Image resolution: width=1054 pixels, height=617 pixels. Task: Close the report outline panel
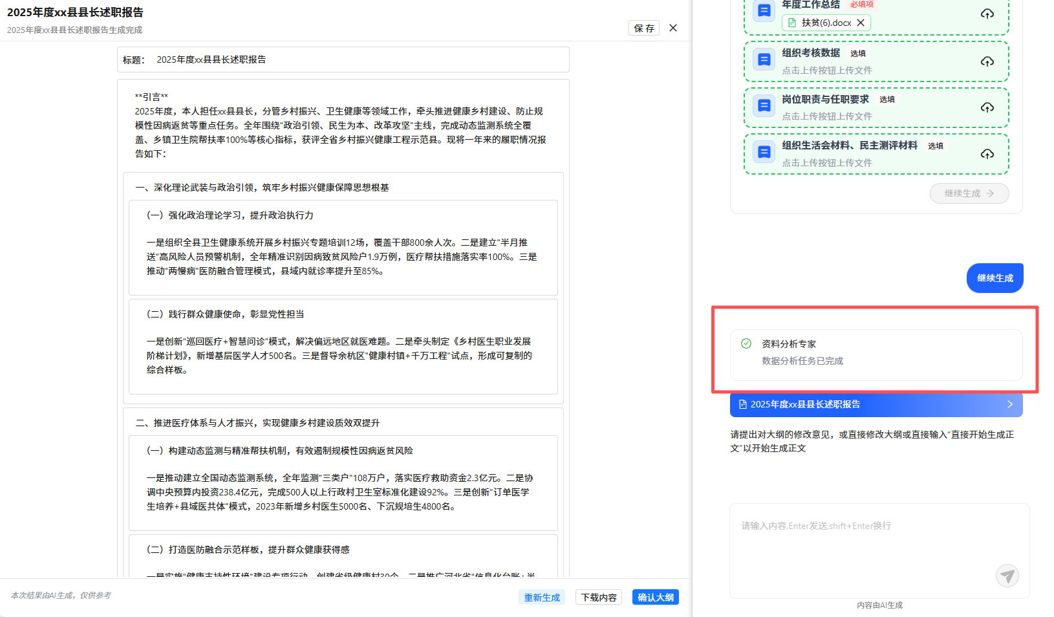point(673,28)
